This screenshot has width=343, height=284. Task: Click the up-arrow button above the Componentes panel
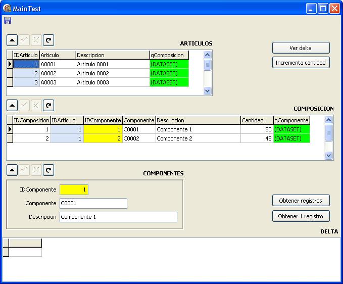(12, 170)
